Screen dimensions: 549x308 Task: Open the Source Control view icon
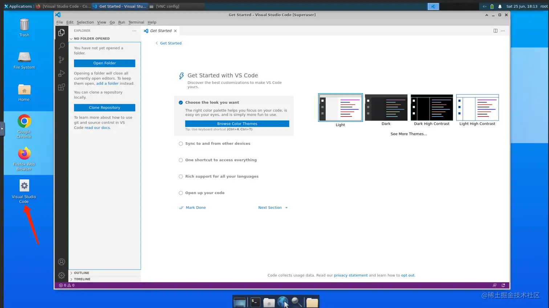click(61, 59)
